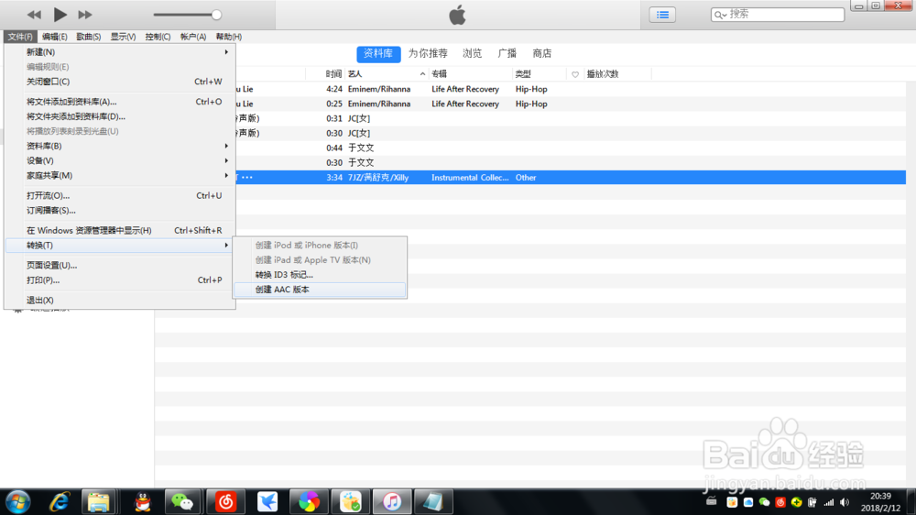Choose 关闭窗口(C) from the menu
This screenshot has height=515, width=916.
[120, 82]
